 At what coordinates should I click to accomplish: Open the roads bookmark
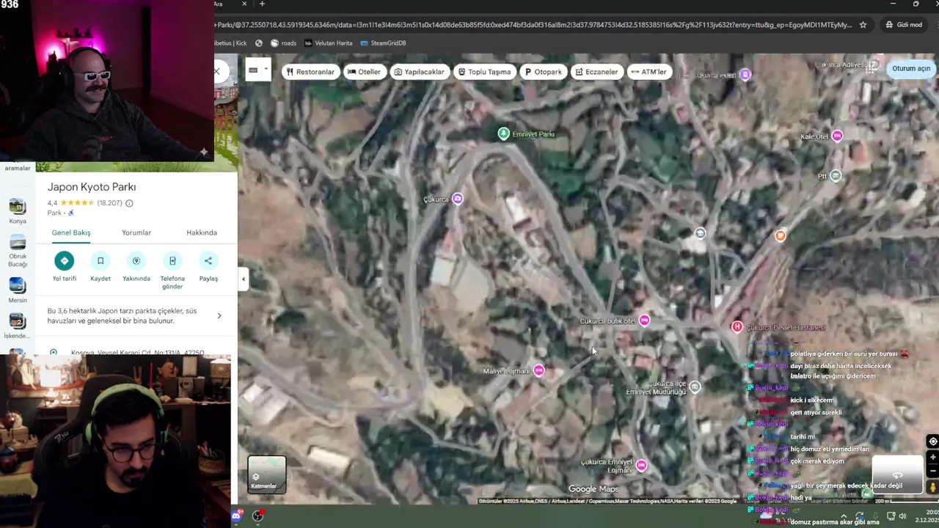(x=283, y=43)
